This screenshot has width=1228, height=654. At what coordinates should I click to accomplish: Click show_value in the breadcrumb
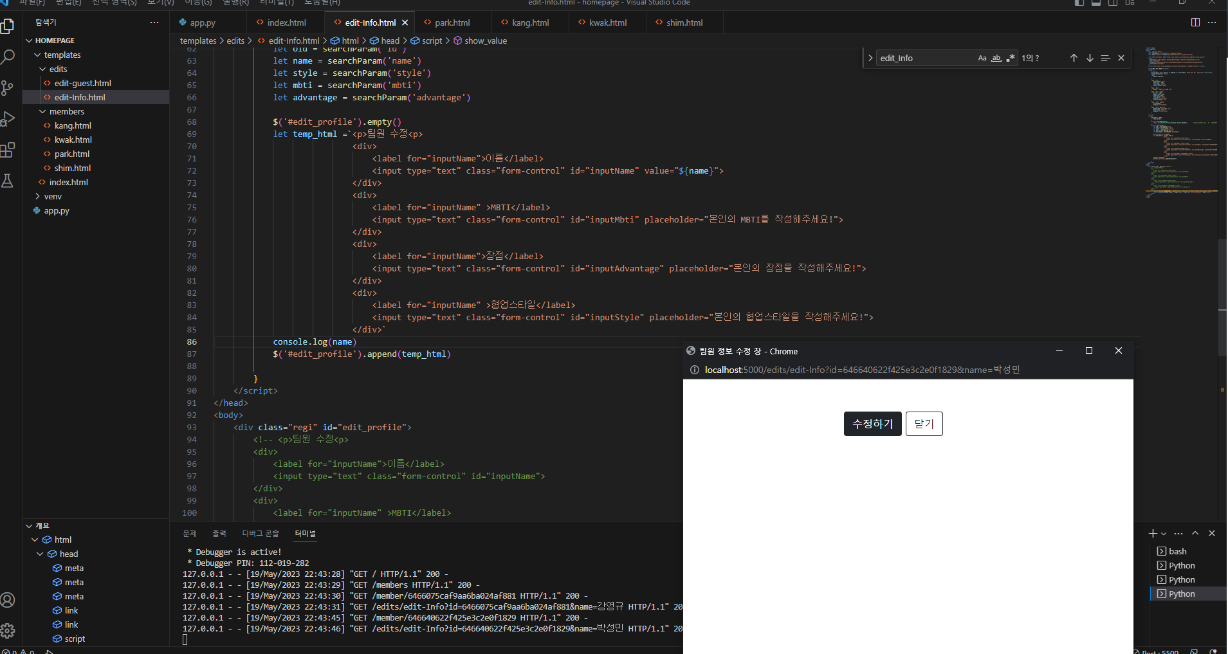tap(486, 41)
